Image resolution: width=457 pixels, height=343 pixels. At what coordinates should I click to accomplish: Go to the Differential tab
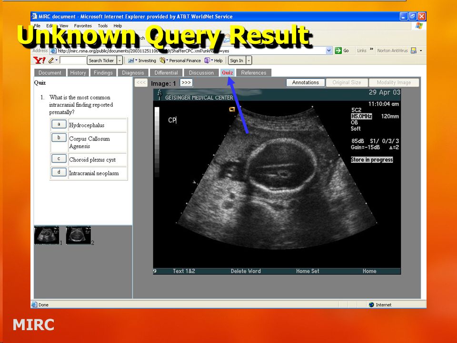(166, 72)
